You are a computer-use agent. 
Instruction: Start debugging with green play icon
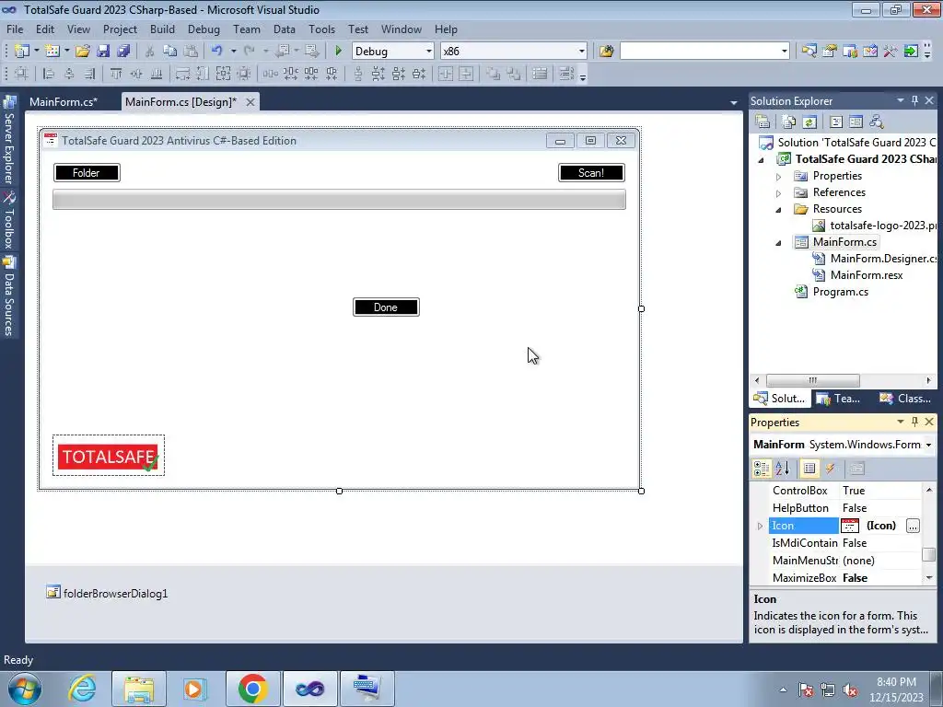(338, 52)
